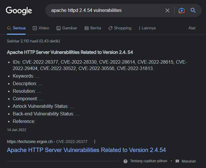Click the snippet heading about Version 2.4. 54
The width and height of the screenshot is (206, 168).
click(70, 52)
